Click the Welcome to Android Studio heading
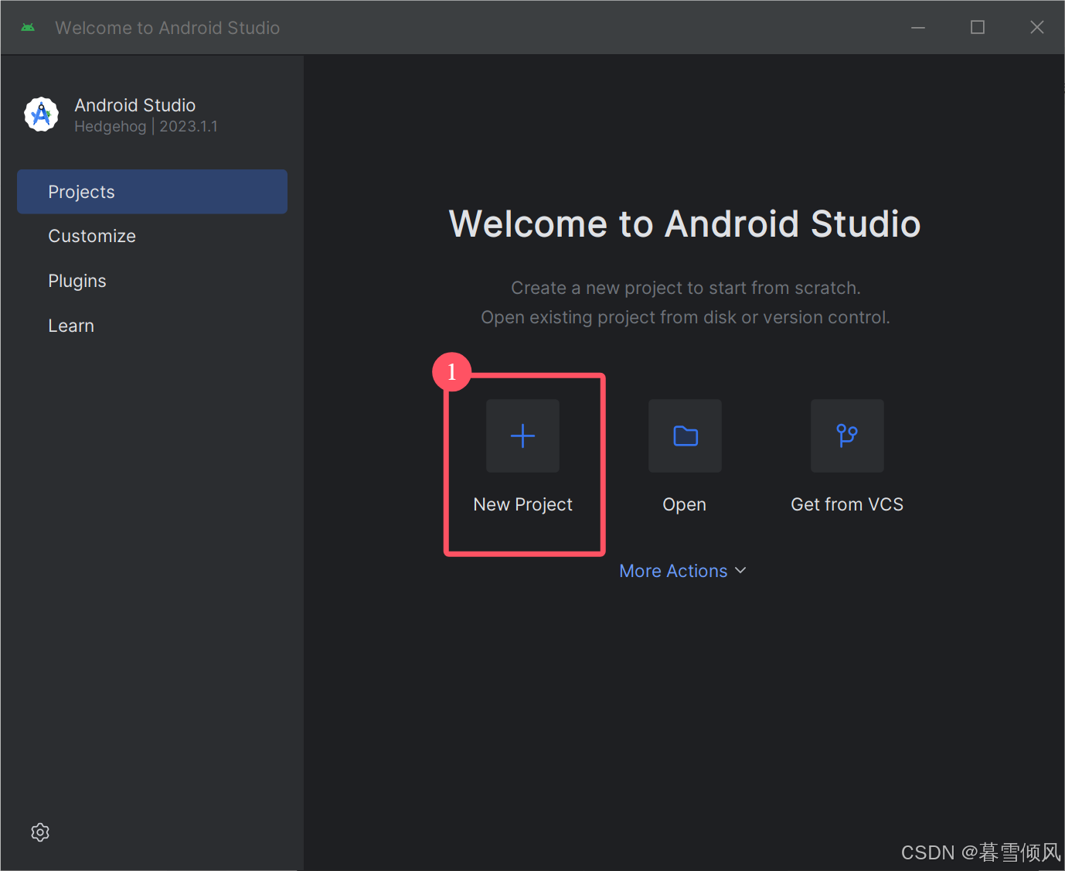 (685, 224)
